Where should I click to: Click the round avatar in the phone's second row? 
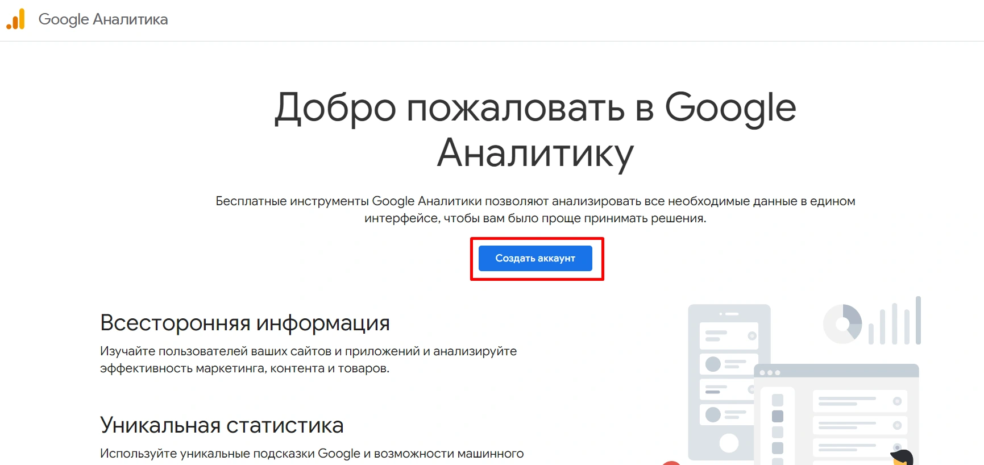713,364
